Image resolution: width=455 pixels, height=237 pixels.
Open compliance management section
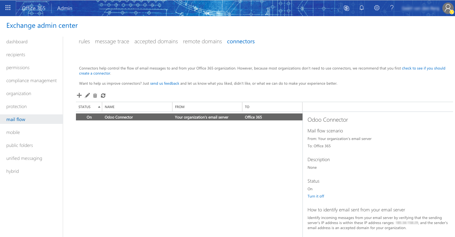32,81
